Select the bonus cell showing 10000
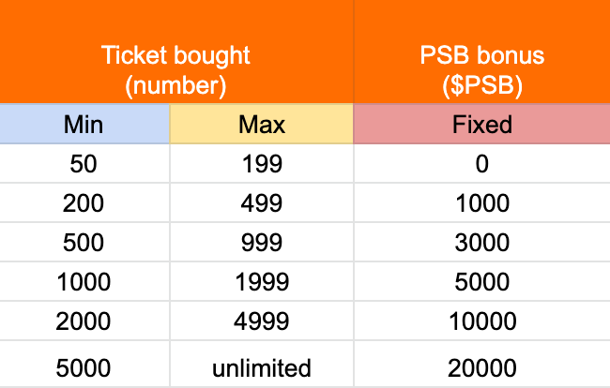This screenshot has height=388, width=610. [x=481, y=321]
